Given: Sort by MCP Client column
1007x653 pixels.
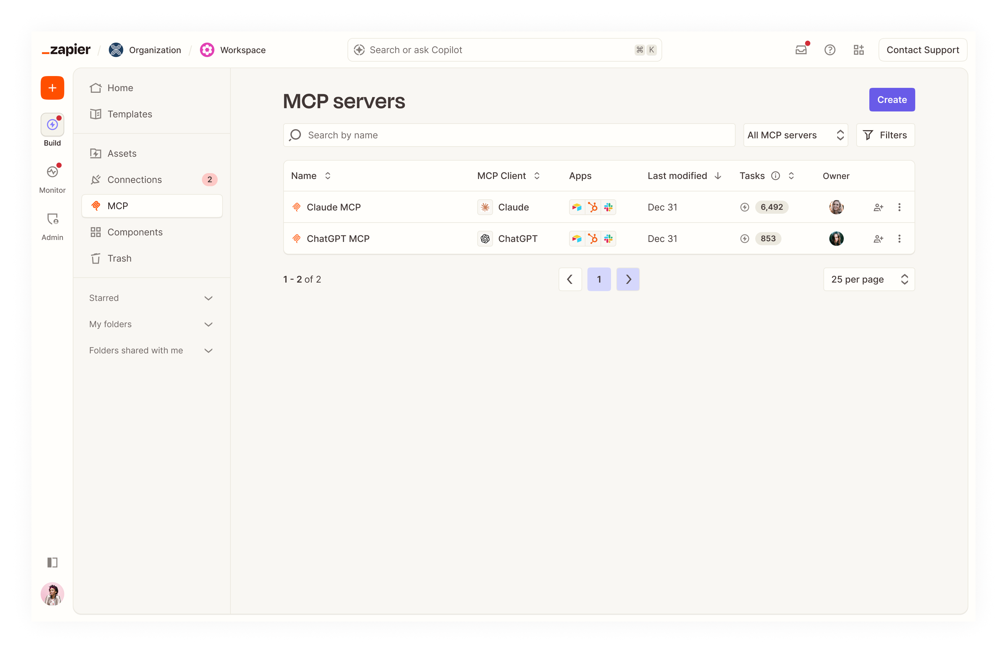Looking at the screenshot, I should tap(537, 176).
